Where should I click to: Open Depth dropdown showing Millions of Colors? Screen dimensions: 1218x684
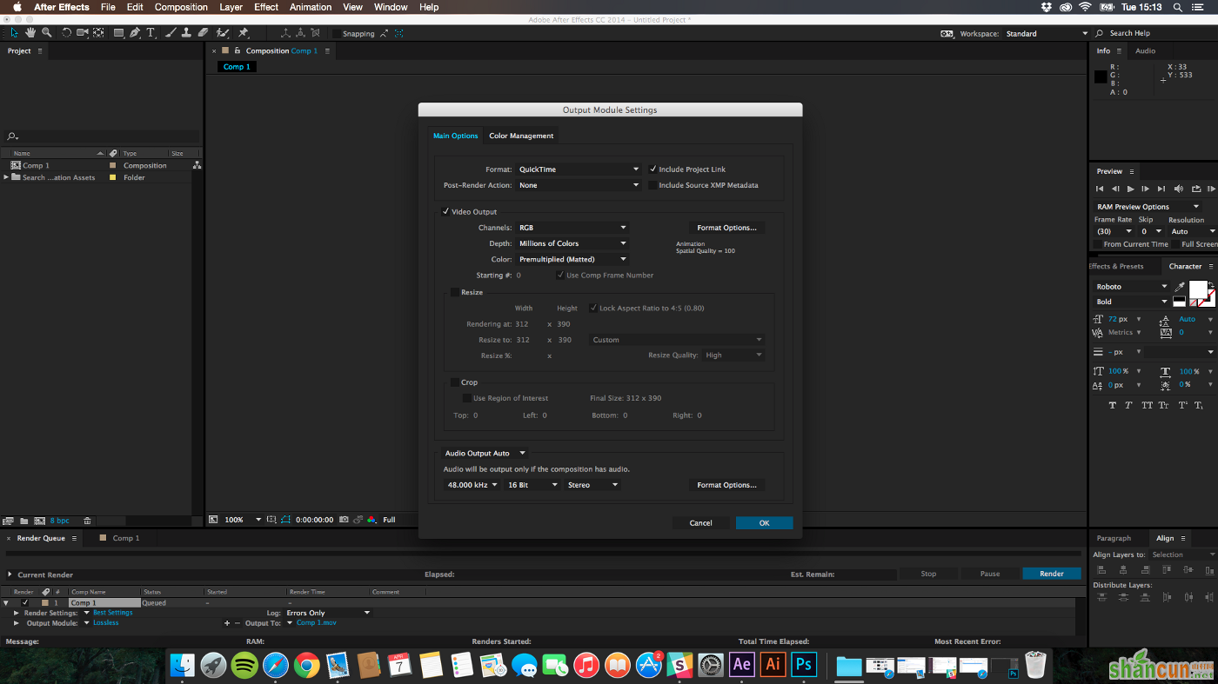point(572,243)
